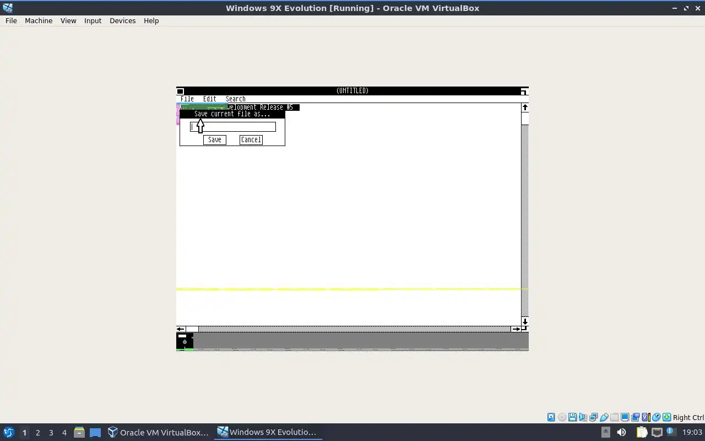
Task: Open VirtualBox Devices menu
Action: [122, 20]
